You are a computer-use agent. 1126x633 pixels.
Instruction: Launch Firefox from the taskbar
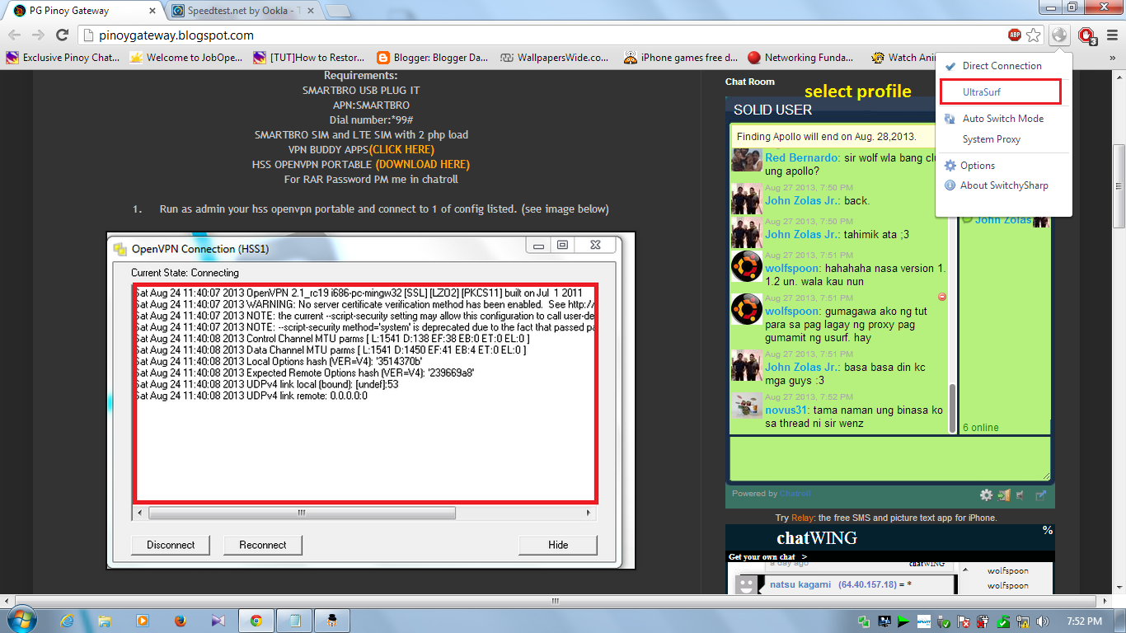click(181, 621)
